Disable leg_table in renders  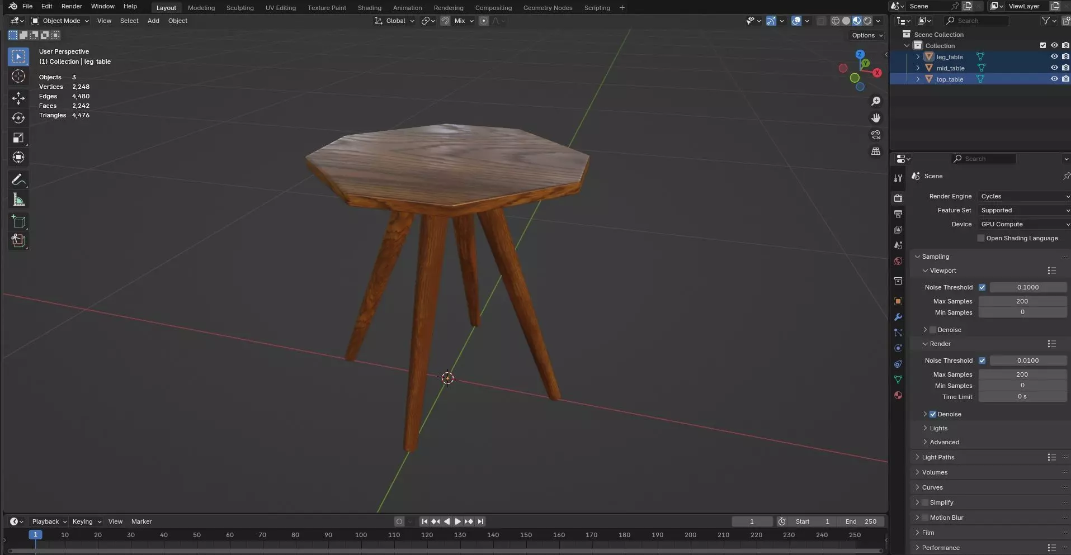click(1065, 56)
